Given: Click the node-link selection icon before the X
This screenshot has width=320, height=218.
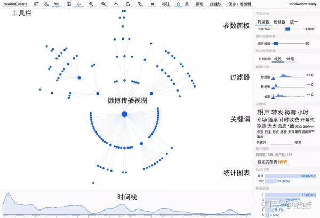Looking at the screenshot, I should (140, 4).
